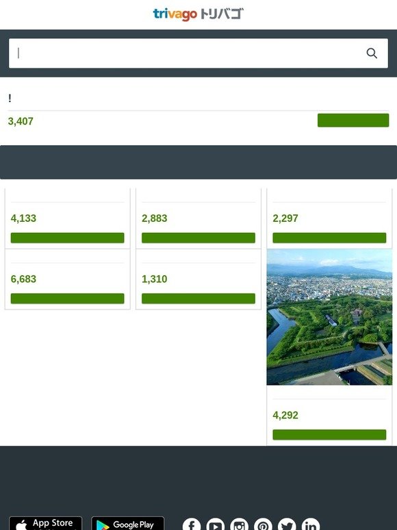The height and width of the screenshot is (530, 397).
Task: Click green button under 2,883 price
Action: 198,238
